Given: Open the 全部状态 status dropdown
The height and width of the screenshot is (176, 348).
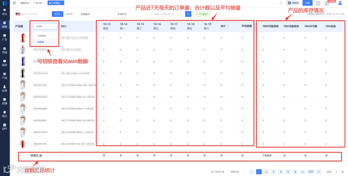Looking at the screenshot, I should 132,14.
